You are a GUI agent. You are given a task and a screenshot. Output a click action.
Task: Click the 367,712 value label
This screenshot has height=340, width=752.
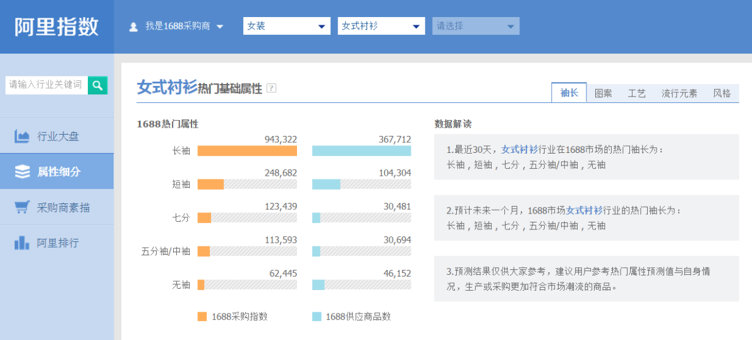(x=395, y=140)
